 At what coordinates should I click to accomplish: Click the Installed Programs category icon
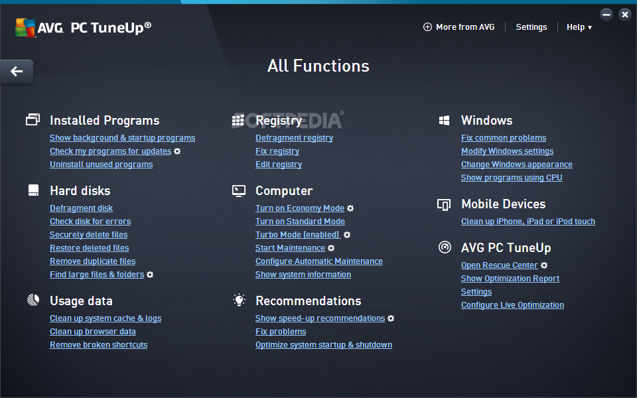[33, 119]
